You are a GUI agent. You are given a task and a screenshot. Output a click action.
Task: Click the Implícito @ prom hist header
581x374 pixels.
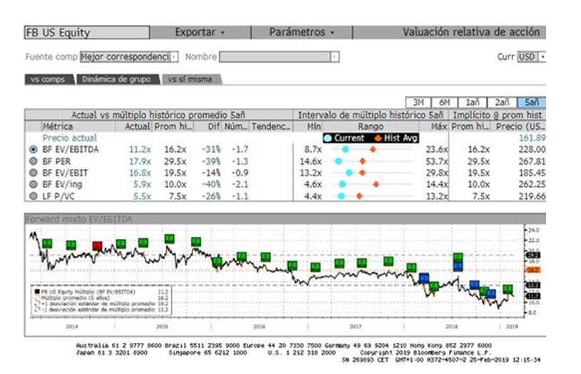pyautogui.click(x=498, y=115)
